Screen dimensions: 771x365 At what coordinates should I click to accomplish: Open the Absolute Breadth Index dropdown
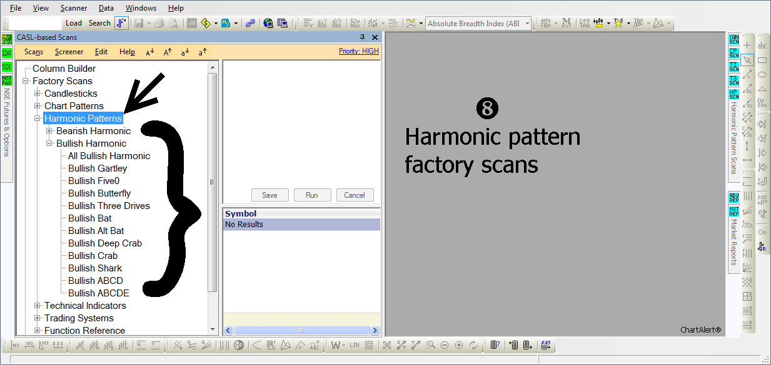pos(527,24)
